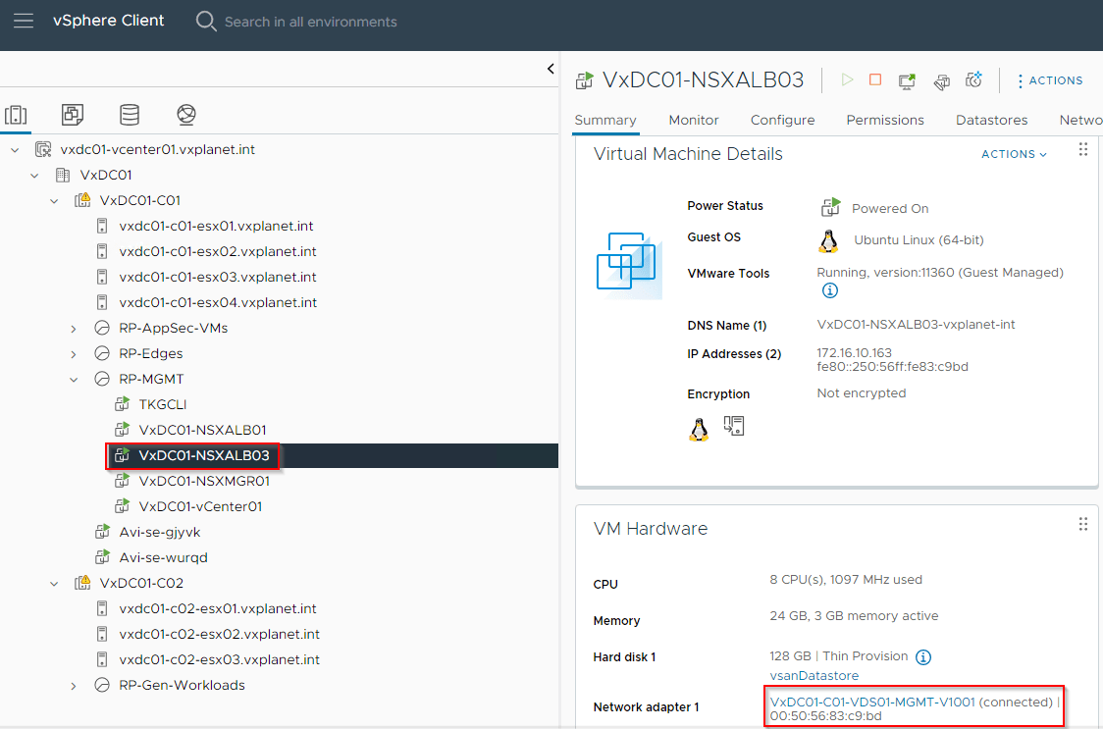Screen dimensions: 1103x729
Task: Click Hard disk 1 info icon
Action: (922, 657)
